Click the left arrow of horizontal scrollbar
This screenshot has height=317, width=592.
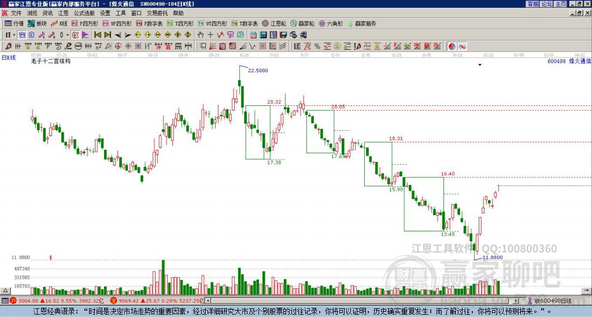208,301
